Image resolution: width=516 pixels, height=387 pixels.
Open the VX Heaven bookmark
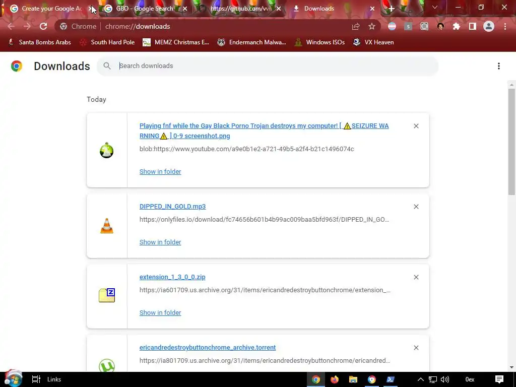point(373,42)
